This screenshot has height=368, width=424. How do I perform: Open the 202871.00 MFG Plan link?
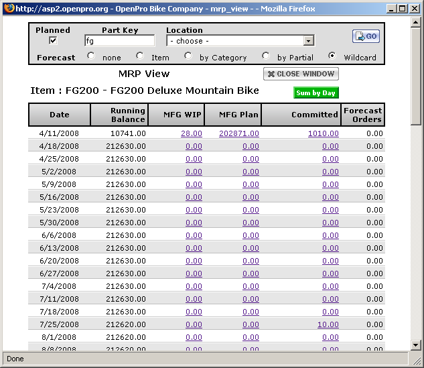[238, 133]
